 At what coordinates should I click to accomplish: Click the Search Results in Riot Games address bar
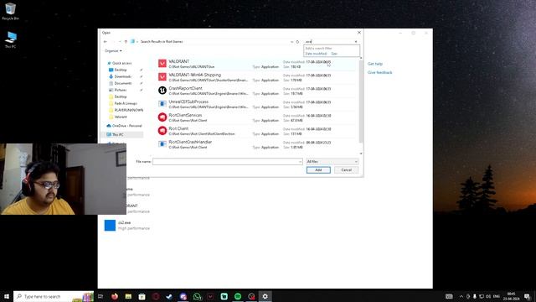(211, 41)
